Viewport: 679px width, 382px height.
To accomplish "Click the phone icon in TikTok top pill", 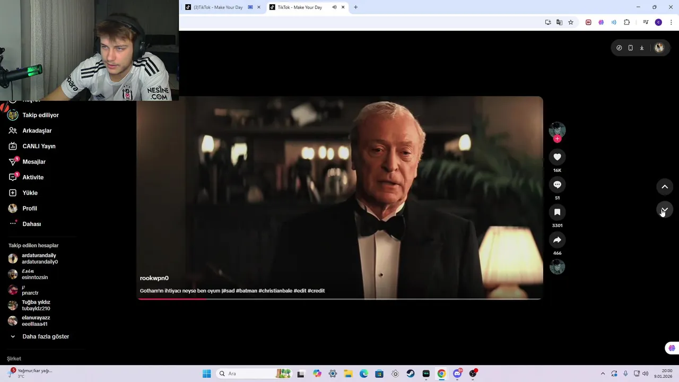I will [630, 48].
